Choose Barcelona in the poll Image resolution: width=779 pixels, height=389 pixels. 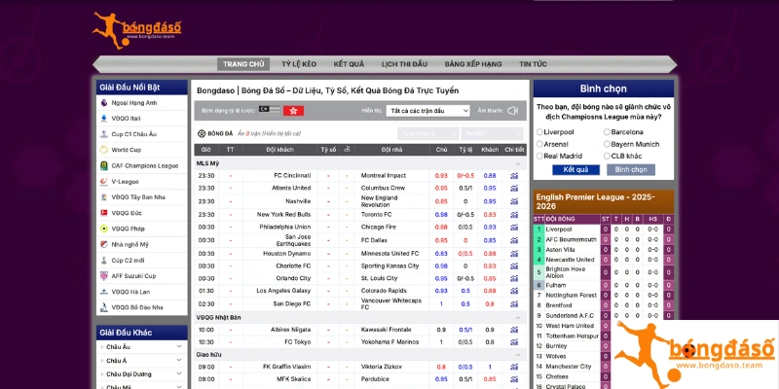pyautogui.click(x=608, y=131)
